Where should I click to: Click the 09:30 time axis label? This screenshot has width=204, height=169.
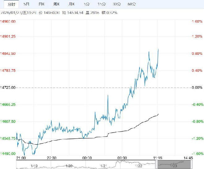(123, 158)
